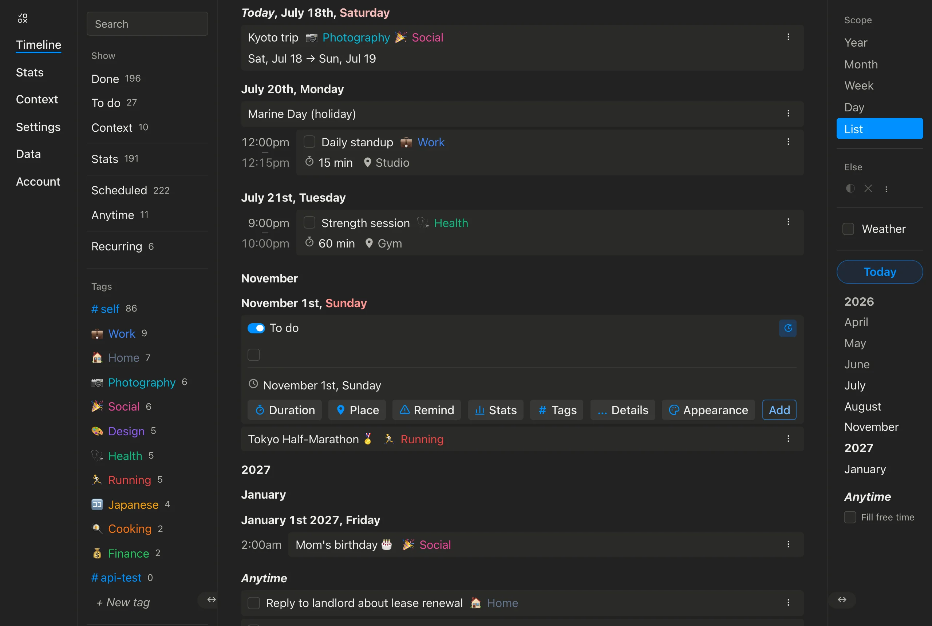Open options menu for Tokyo Half-Marathon
This screenshot has height=626, width=932.
[788, 439]
